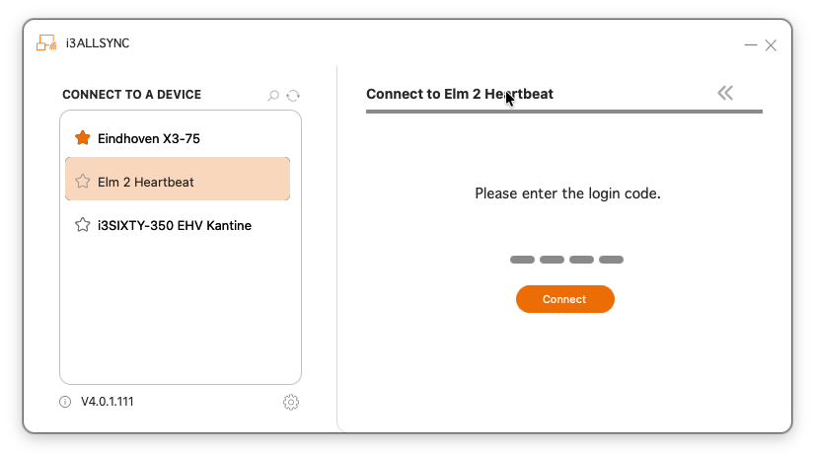Click the fourth login code digit field

click(611, 260)
